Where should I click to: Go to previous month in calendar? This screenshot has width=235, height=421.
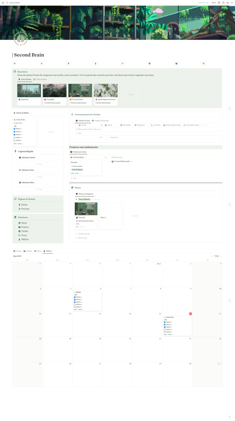pos(212,256)
